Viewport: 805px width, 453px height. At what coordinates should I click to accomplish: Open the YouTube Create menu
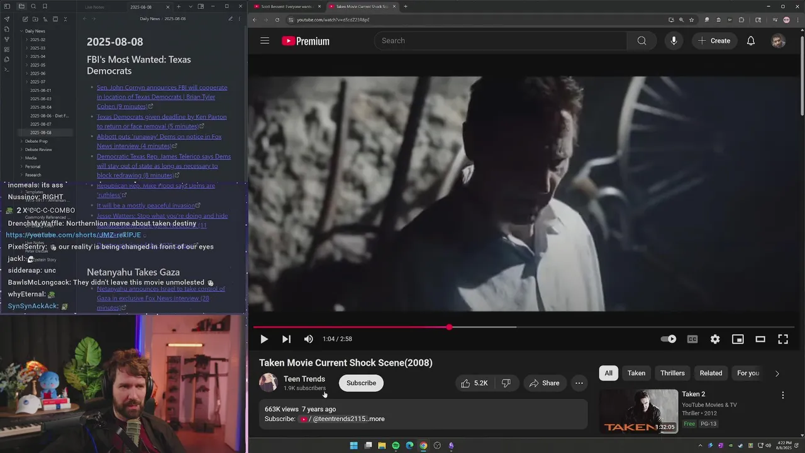(714, 41)
